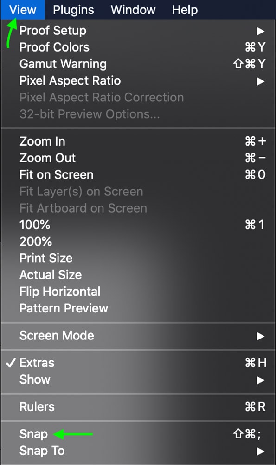276x465 pixels.
Task: Open the Window menu
Action: (133, 10)
